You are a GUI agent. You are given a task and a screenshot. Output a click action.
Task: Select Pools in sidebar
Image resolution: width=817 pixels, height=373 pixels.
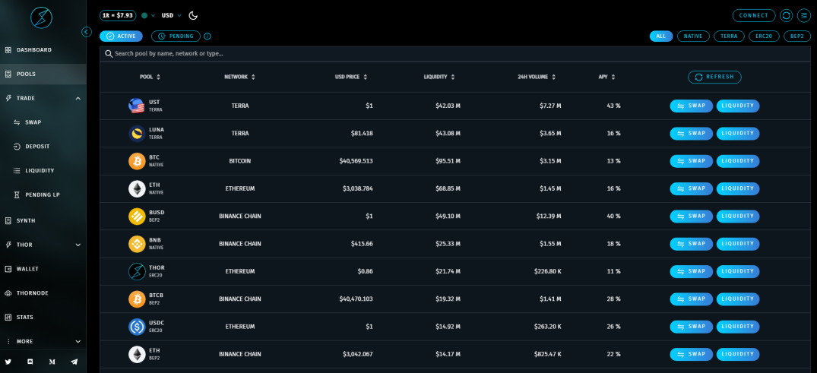tap(43, 74)
